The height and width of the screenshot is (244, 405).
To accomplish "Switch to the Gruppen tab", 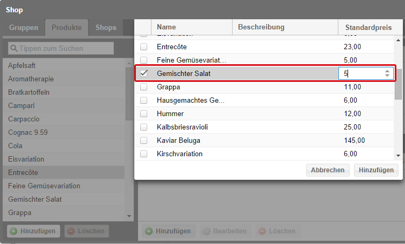I will pos(24,27).
